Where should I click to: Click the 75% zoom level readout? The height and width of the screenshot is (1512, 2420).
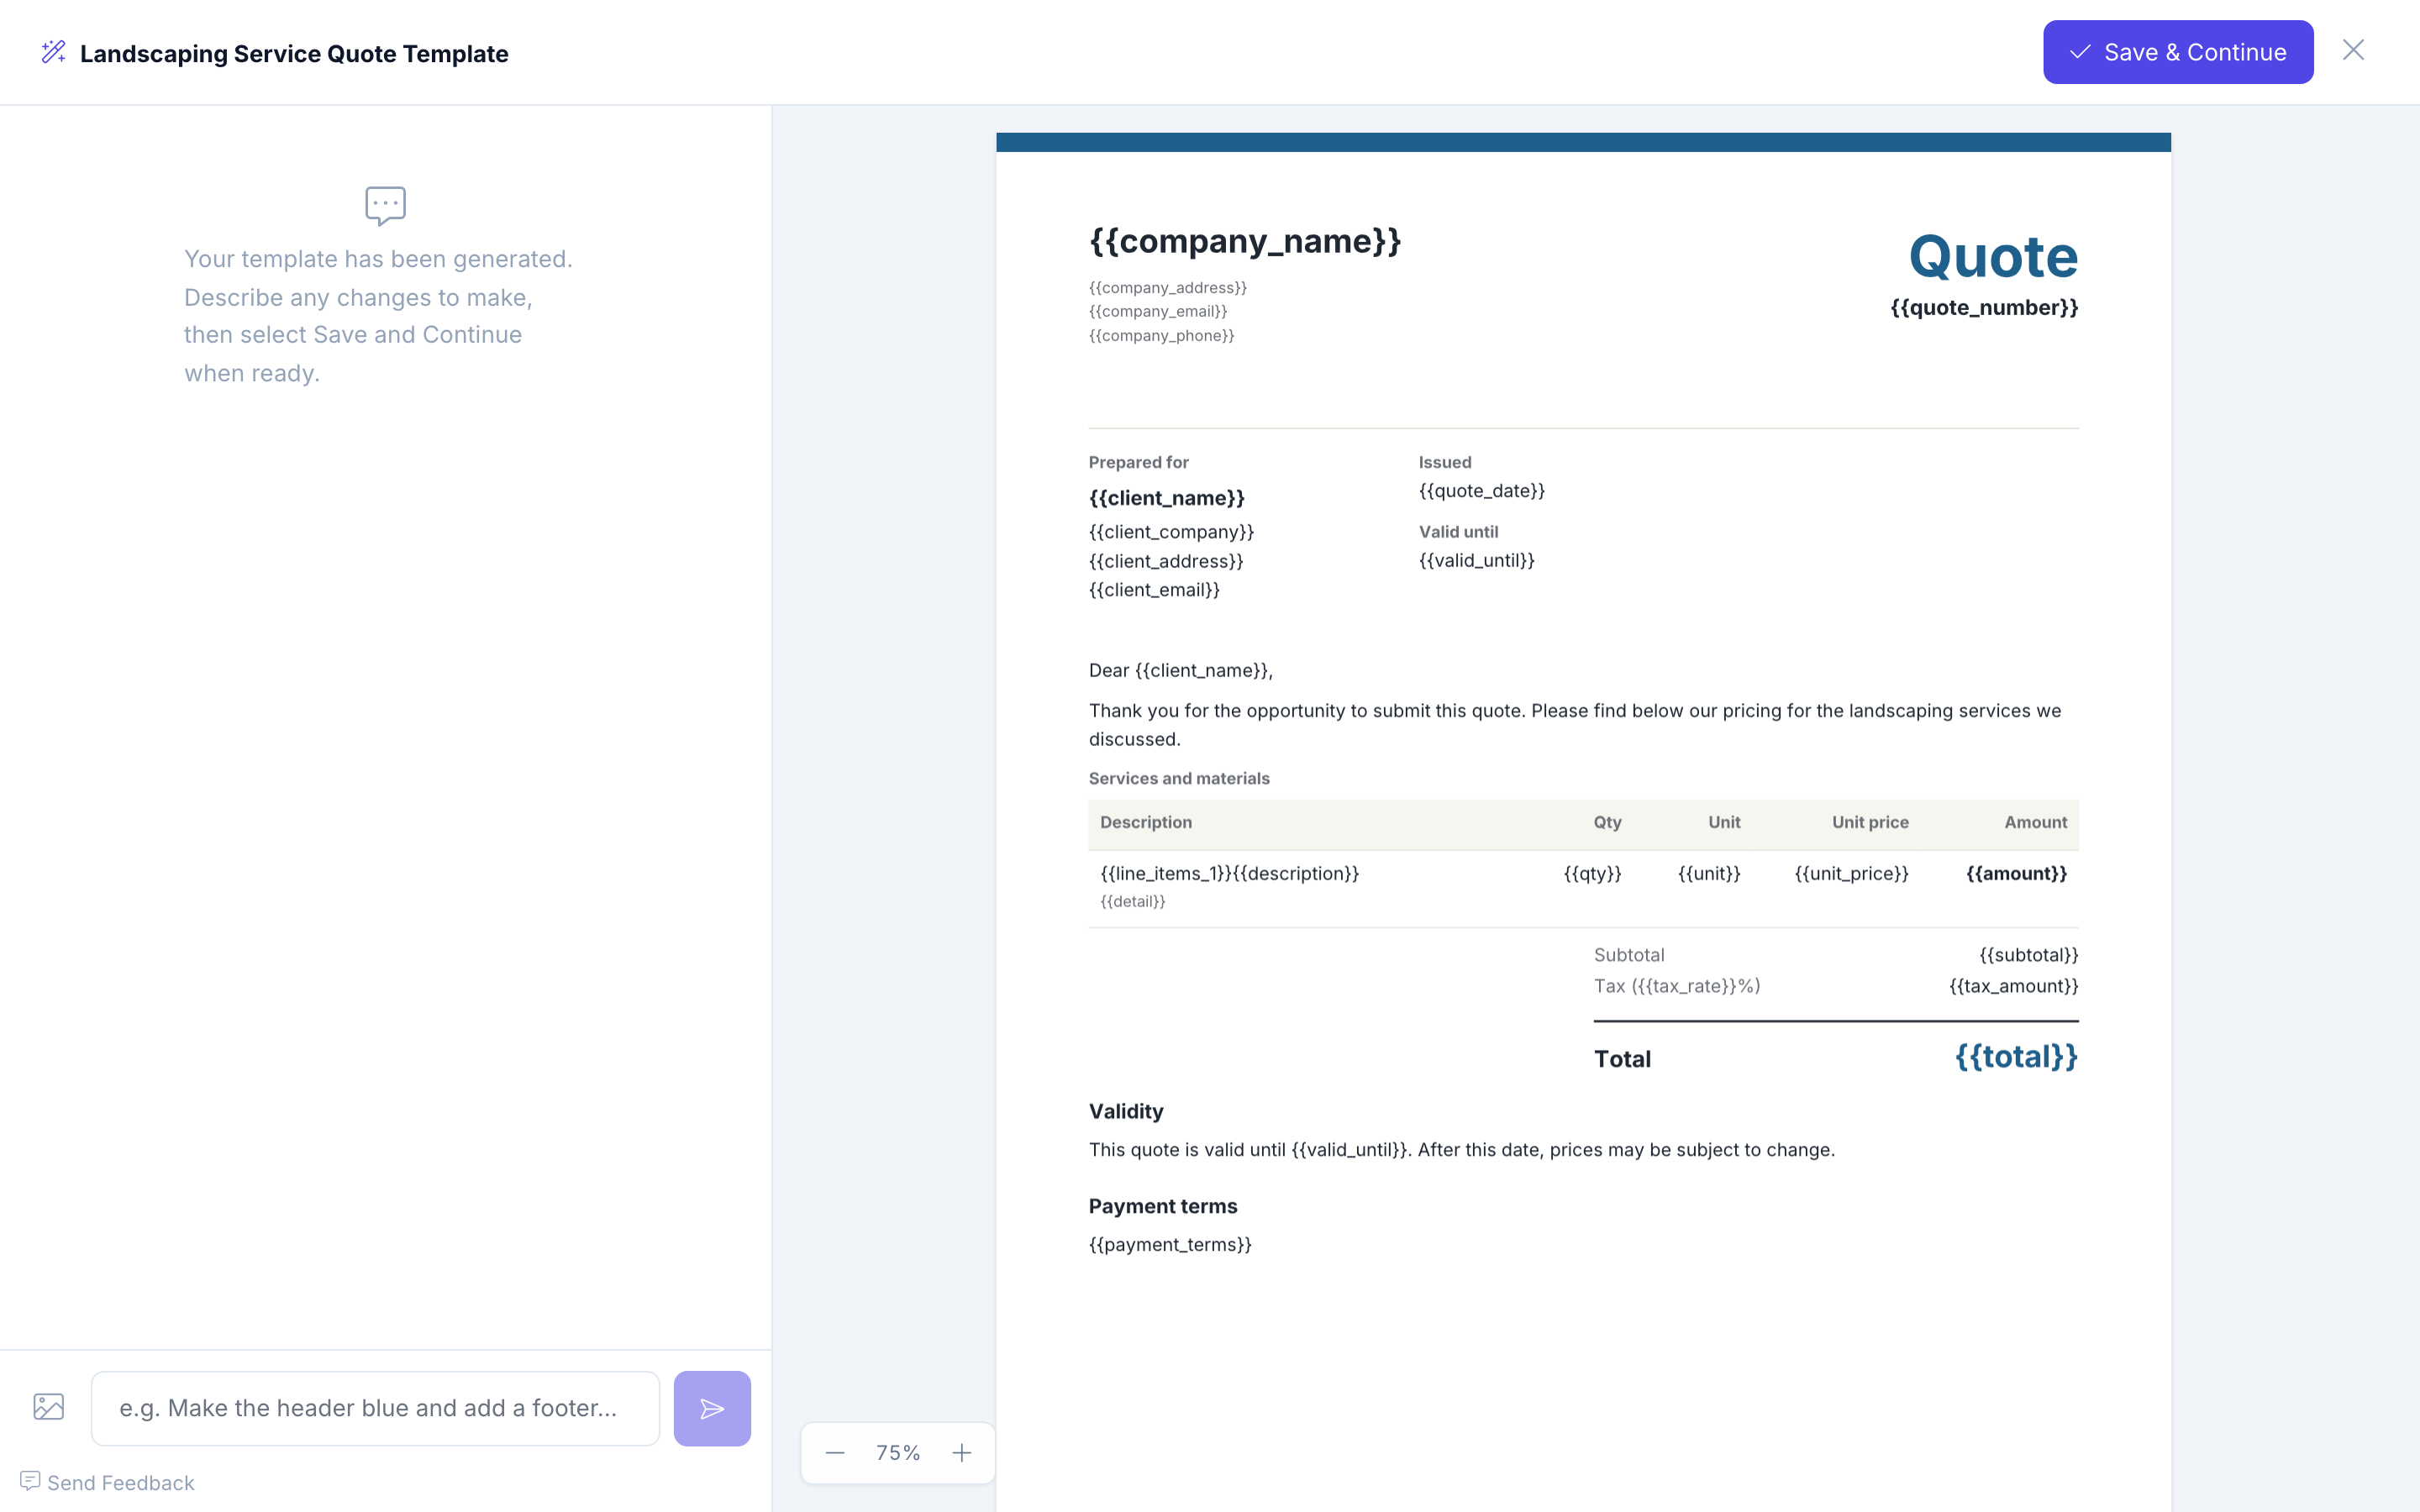(x=898, y=1453)
